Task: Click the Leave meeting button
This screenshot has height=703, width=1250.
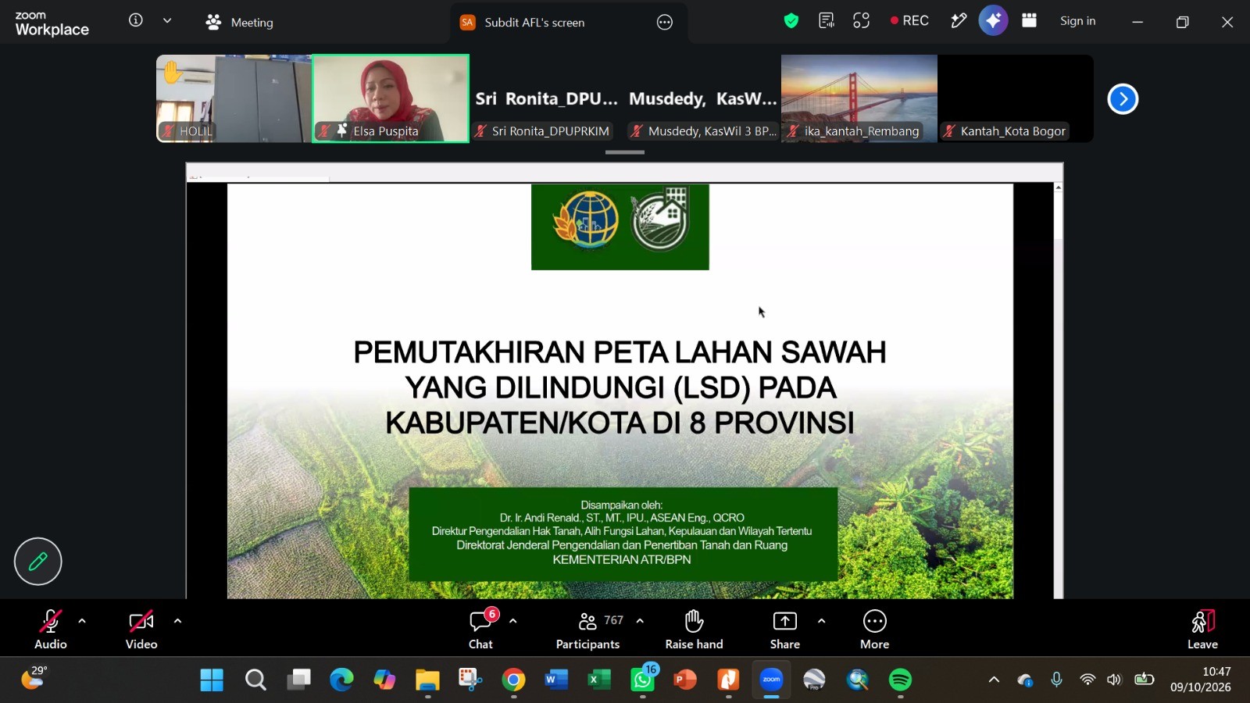Action: coord(1203,630)
